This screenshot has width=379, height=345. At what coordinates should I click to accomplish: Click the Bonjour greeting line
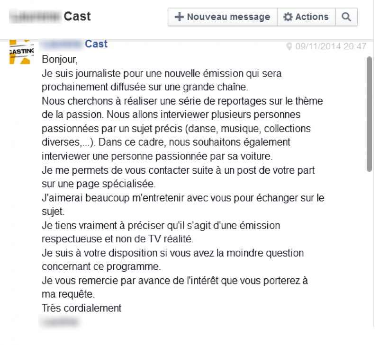coord(60,59)
